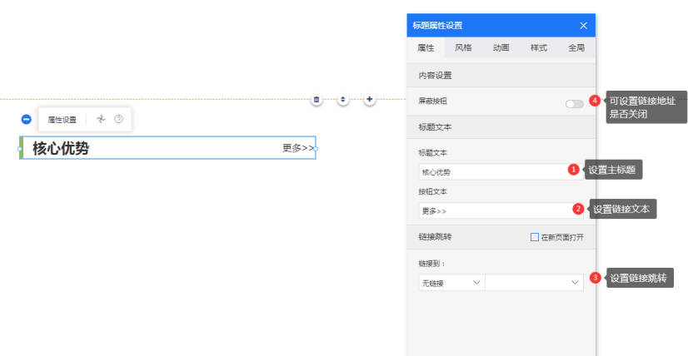688x356 pixels.
Task: Click the 内容设置 section header
Action: pyautogui.click(x=501, y=76)
